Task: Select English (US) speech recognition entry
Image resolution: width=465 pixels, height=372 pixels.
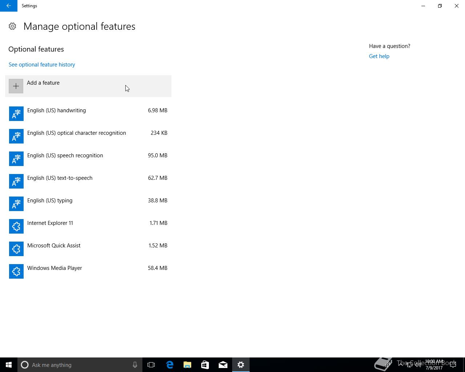Action: pyautogui.click(x=88, y=159)
